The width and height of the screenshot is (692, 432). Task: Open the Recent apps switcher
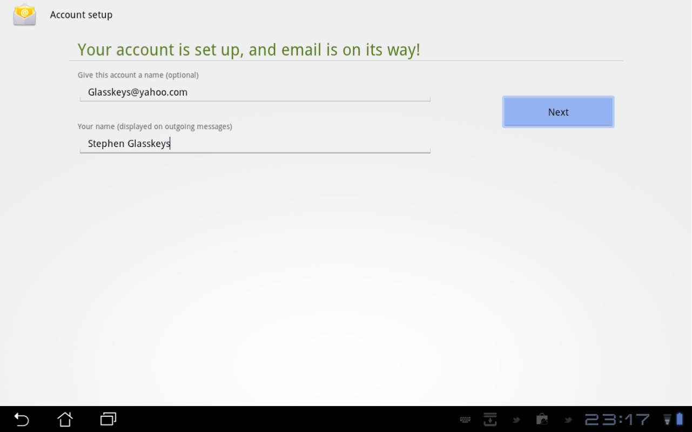pos(109,419)
